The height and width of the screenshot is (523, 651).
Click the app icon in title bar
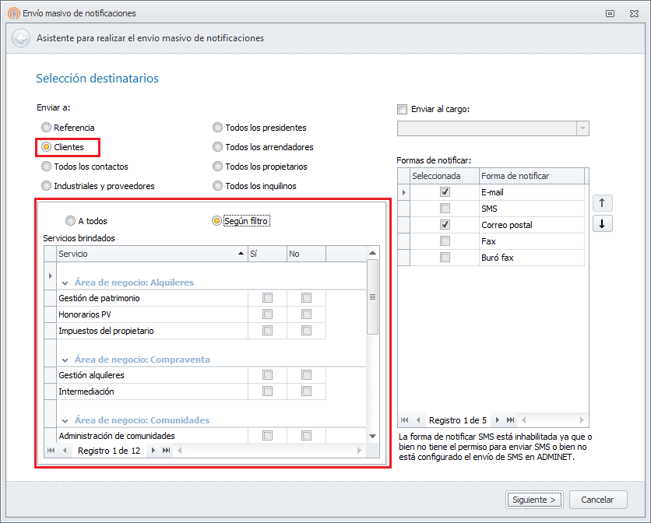(x=14, y=13)
